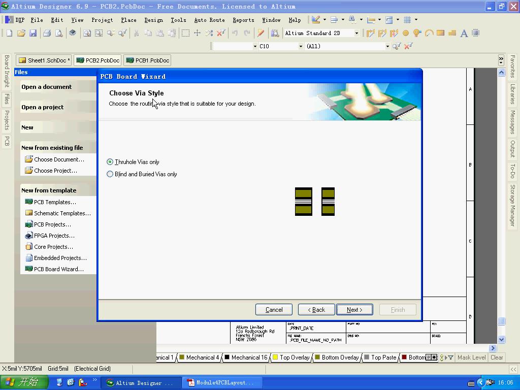This screenshot has height=390, width=520.
Task: Click the Place String text icon
Action: pyautogui.click(x=464, y=33)
